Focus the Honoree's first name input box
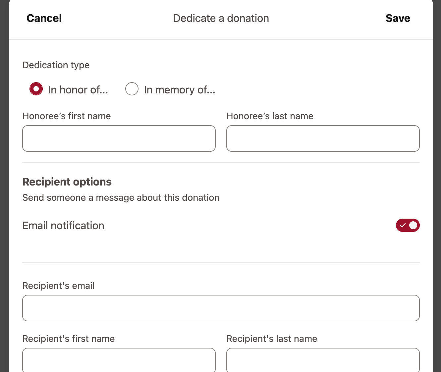The width and height of the screenshot is (441, 372). point(119,138)
